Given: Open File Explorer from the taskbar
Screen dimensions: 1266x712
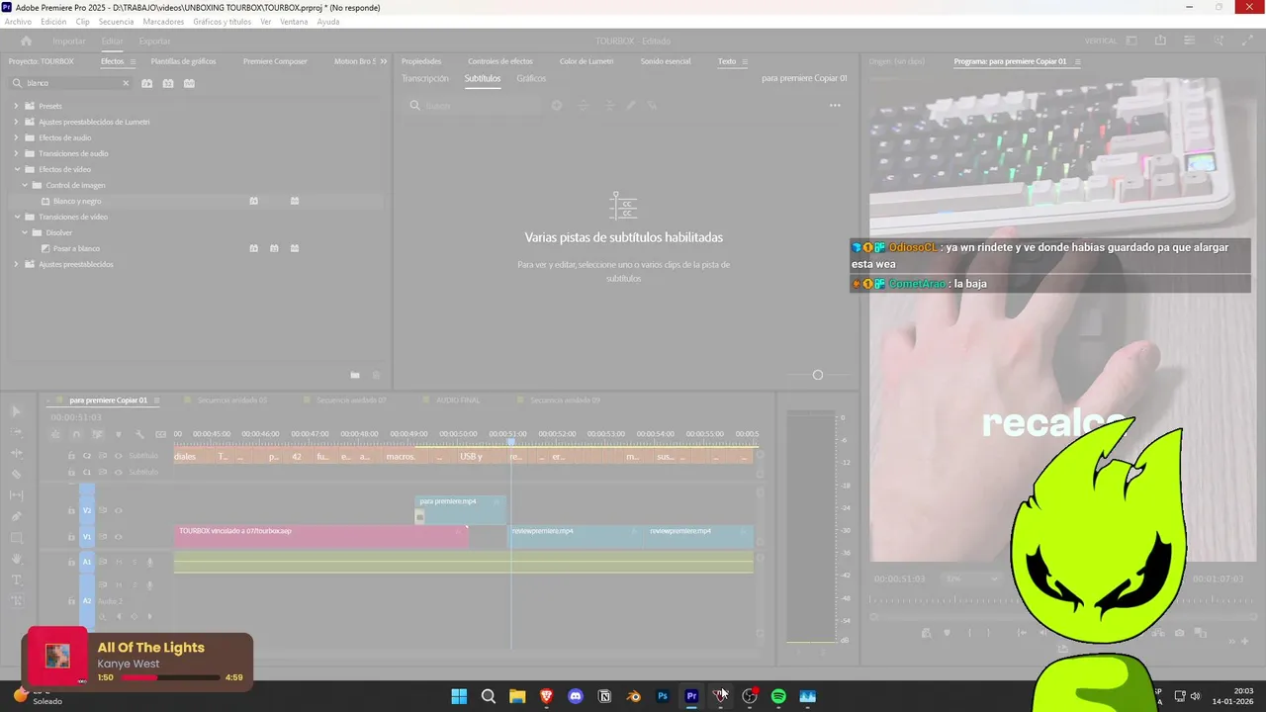Looking at the screenshot, I should 517,696.
